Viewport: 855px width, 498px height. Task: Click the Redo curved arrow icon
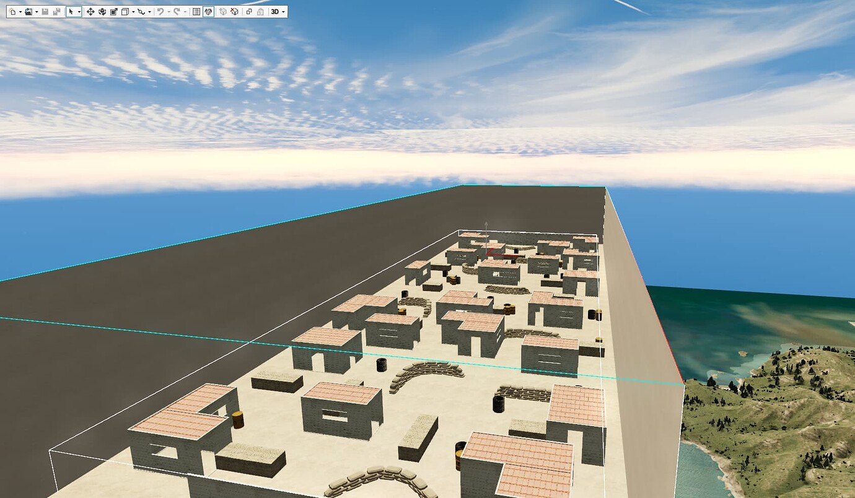[x=177, y=12]
